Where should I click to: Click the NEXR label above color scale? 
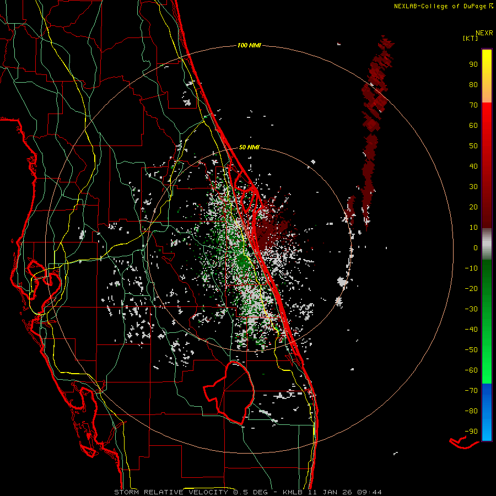[484, 33]
